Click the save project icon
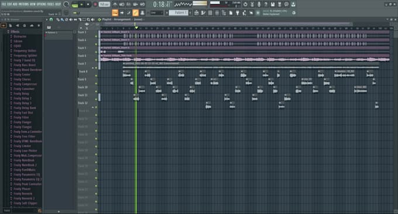The image size is (398, 214). click(273, 4)
